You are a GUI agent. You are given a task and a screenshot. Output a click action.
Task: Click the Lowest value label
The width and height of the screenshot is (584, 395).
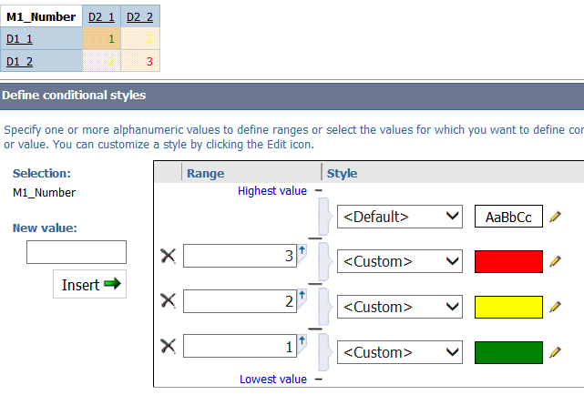(x=273, y=379)
